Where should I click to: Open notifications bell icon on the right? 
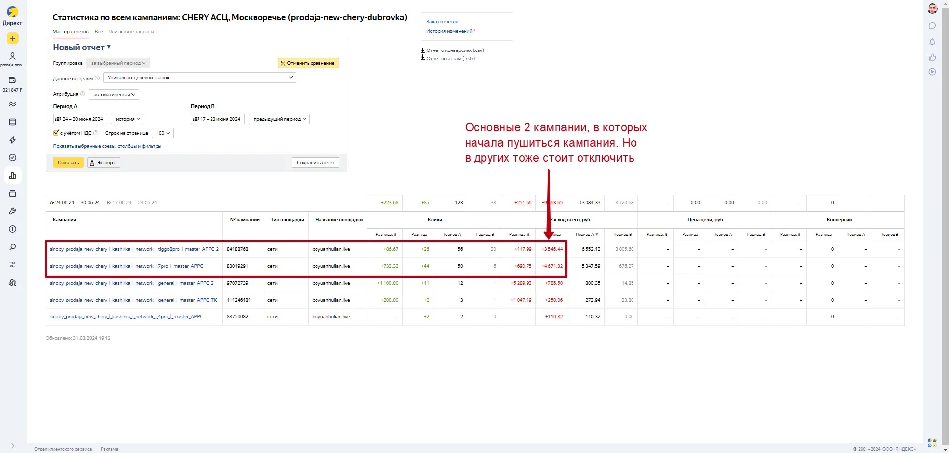pos(932,42)
